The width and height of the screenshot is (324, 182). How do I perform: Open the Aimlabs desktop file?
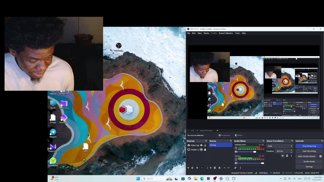53,119
